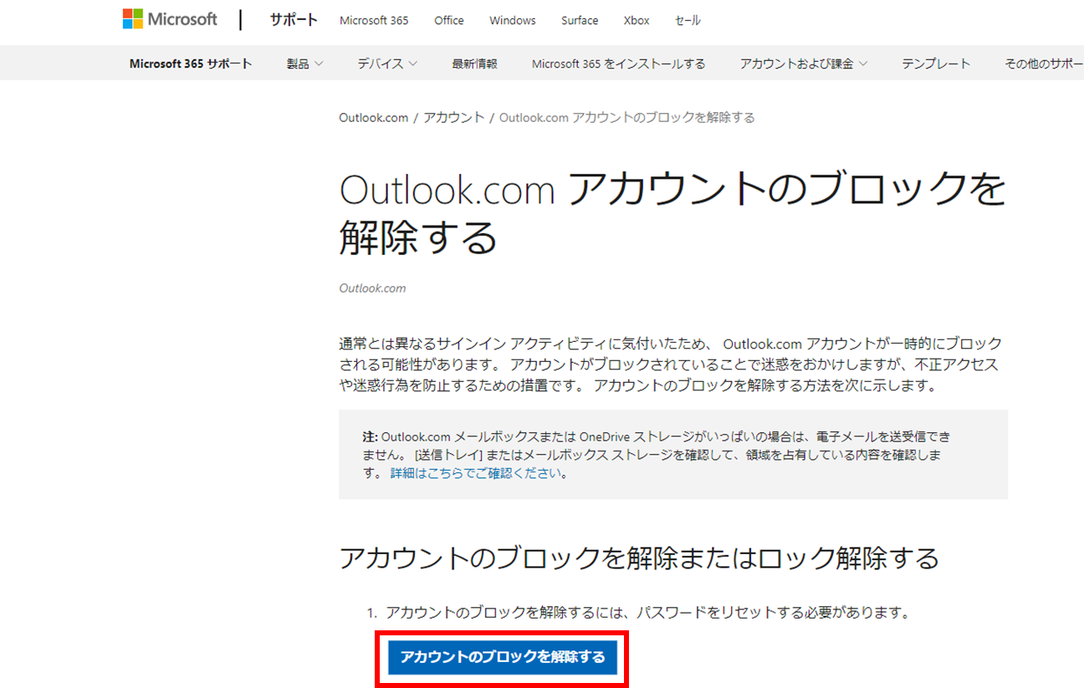Screen dimensions: 1084x688
Task: Open セール in the top navigation
Action: coord(688,21)
